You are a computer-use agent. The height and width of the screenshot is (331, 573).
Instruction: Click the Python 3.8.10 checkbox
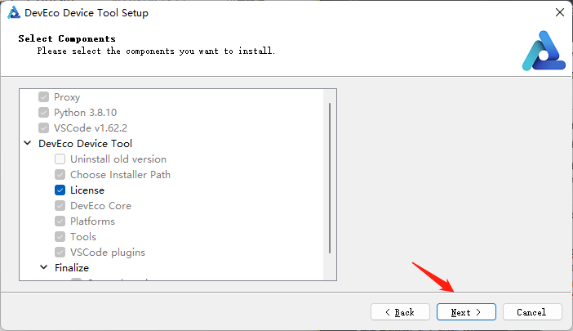click(x=43, y=113)
